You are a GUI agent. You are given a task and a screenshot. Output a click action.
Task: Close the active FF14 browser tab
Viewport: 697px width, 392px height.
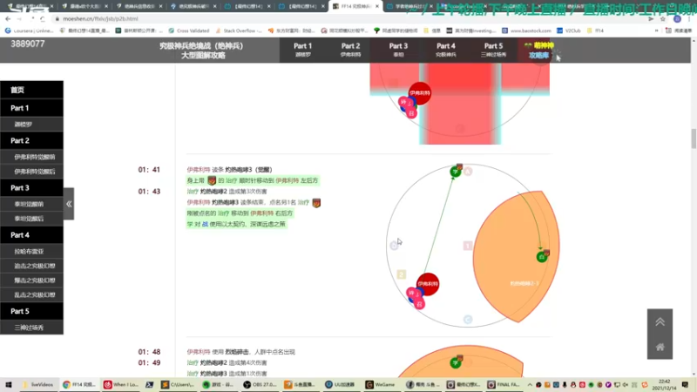point(377,6)
